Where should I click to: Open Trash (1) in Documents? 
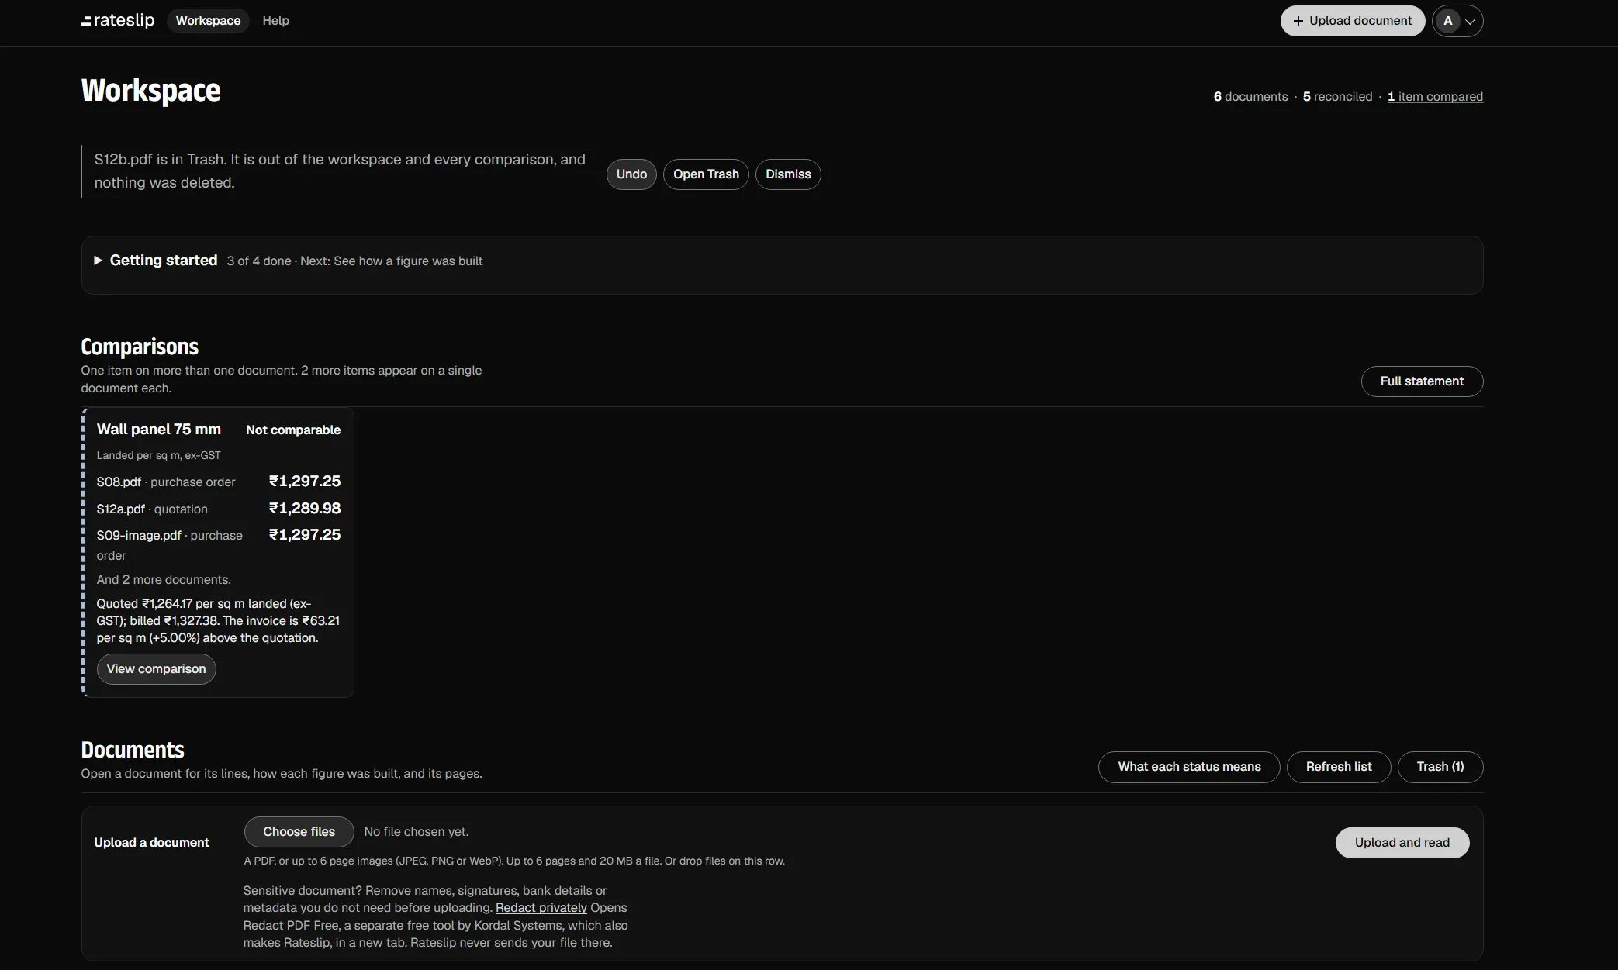pos(1440,767)
